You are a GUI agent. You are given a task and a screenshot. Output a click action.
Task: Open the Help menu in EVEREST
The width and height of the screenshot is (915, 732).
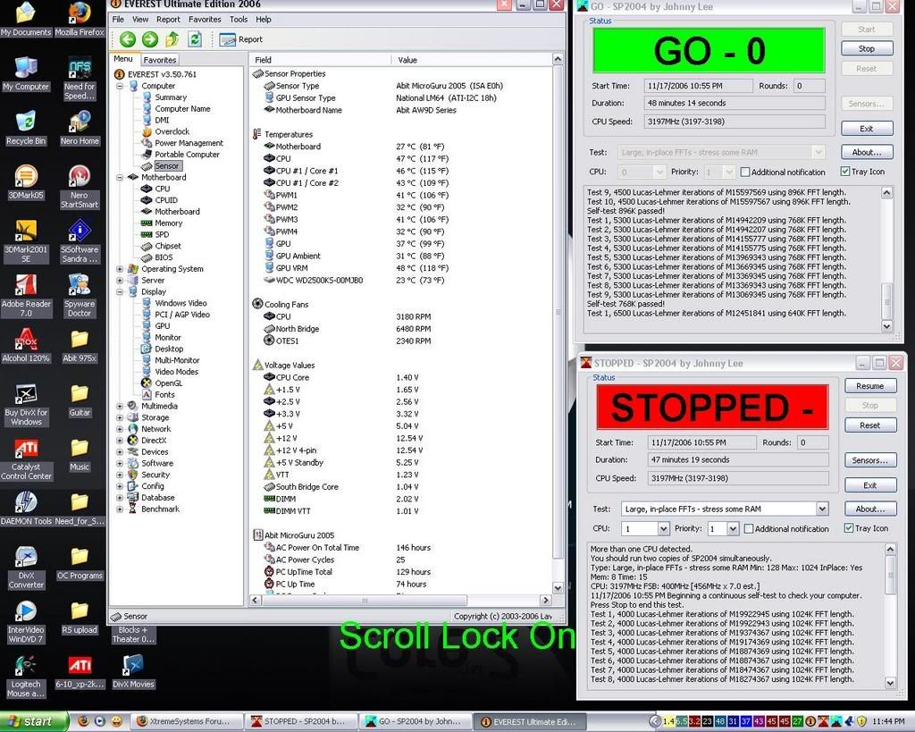coord(264,20)
